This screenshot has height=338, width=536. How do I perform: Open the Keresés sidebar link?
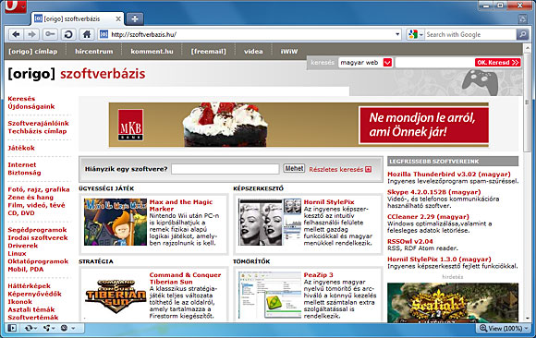click(x=21, y=99)
